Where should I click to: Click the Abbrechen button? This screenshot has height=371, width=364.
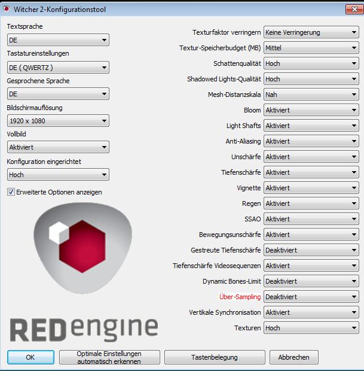[294, 357]
